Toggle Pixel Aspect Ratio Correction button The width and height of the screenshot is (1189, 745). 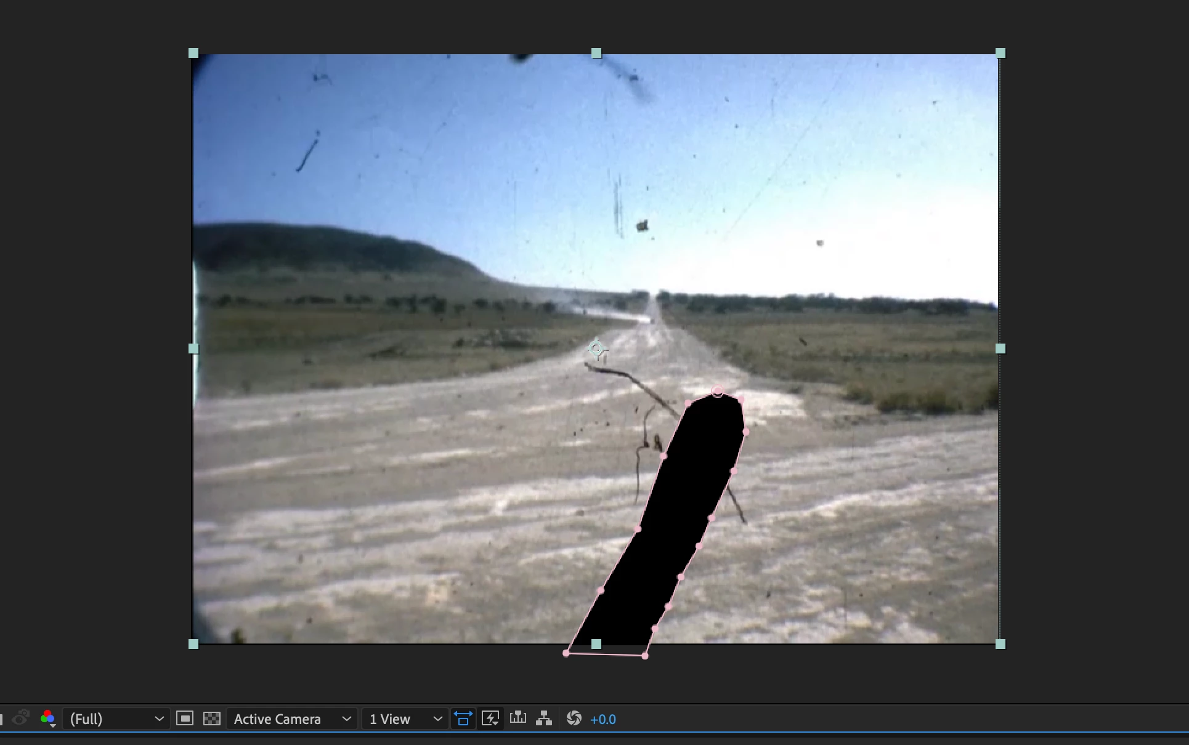point(463,719)
